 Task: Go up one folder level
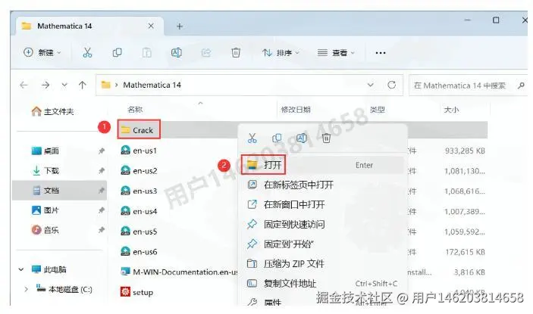tap(82, 85)
